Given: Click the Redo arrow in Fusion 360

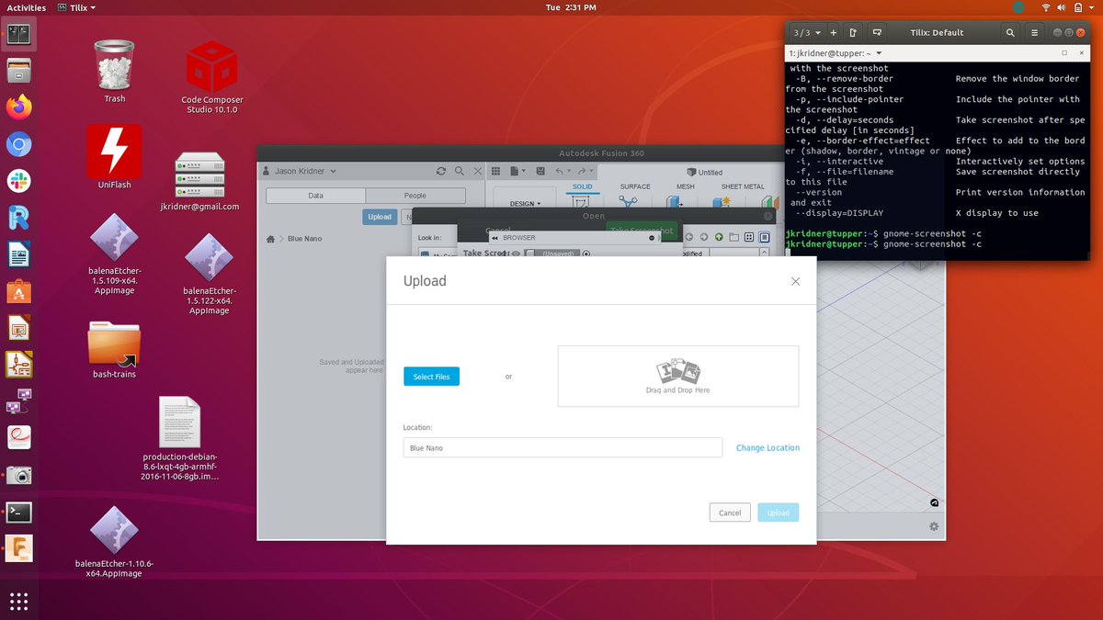Looking at the screenshot, I should tap(584, 171).
